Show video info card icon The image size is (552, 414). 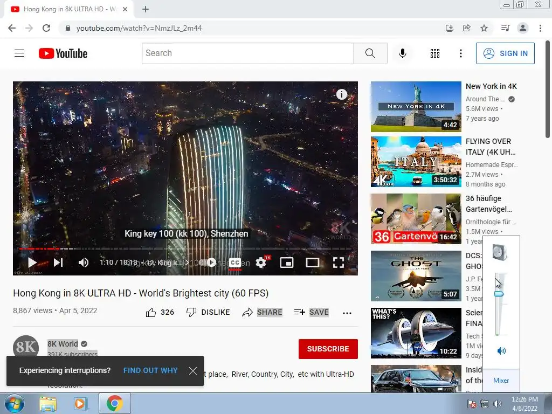pyautogui.click(x=341, y=94)
